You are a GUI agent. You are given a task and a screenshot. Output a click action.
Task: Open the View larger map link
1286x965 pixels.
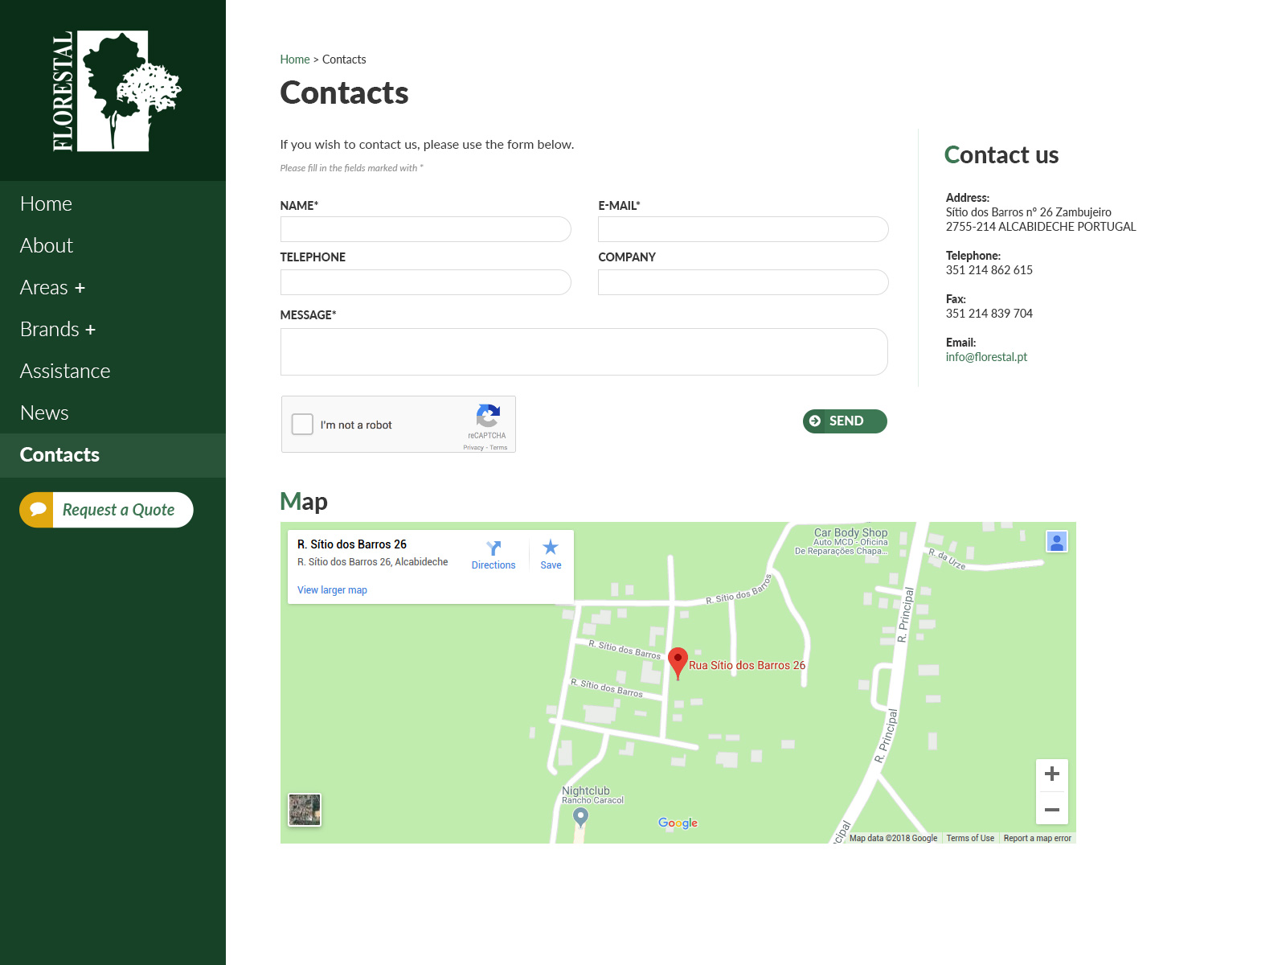332,590
